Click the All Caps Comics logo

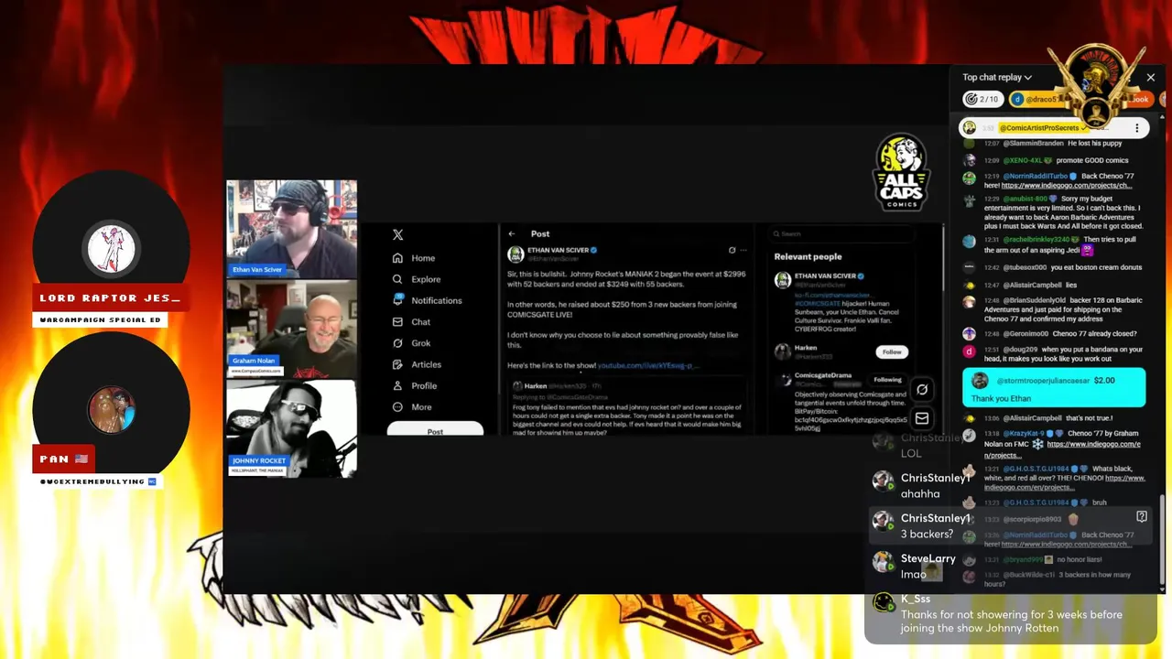pyautogui.click(x=901, y=172)
